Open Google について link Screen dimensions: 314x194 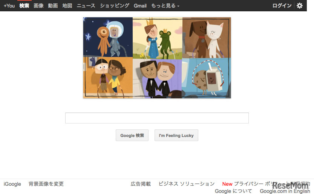tap(233, 191)
